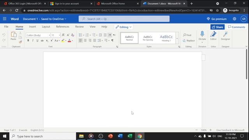Expand the Dictate options arrow
This screenshot has width=249, height=140.
202,42
